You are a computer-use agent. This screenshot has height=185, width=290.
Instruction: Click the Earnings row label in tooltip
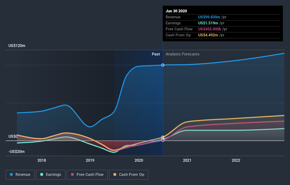(x=173, y=23)
